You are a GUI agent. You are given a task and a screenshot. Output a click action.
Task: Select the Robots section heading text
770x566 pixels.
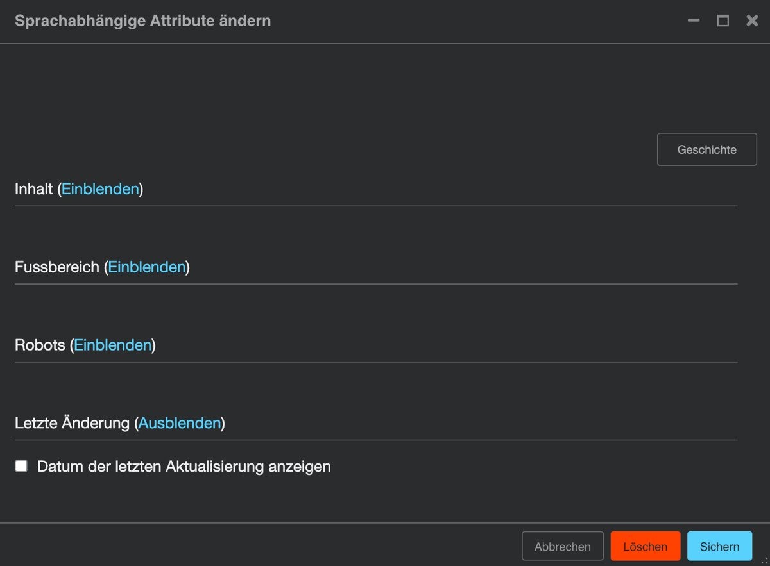pyautogui.click(x=40, y=345)
